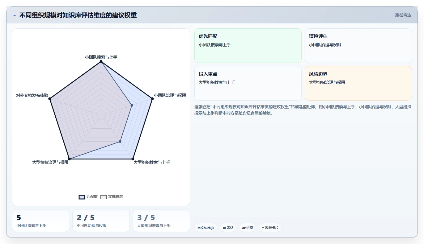
Task: Click the radar axis label 小团队搜索与上手
Action: (x=101, y=57)
